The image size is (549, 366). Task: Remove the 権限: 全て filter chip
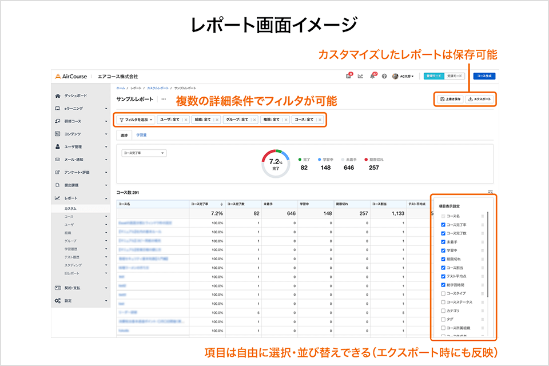coord(286,120)
